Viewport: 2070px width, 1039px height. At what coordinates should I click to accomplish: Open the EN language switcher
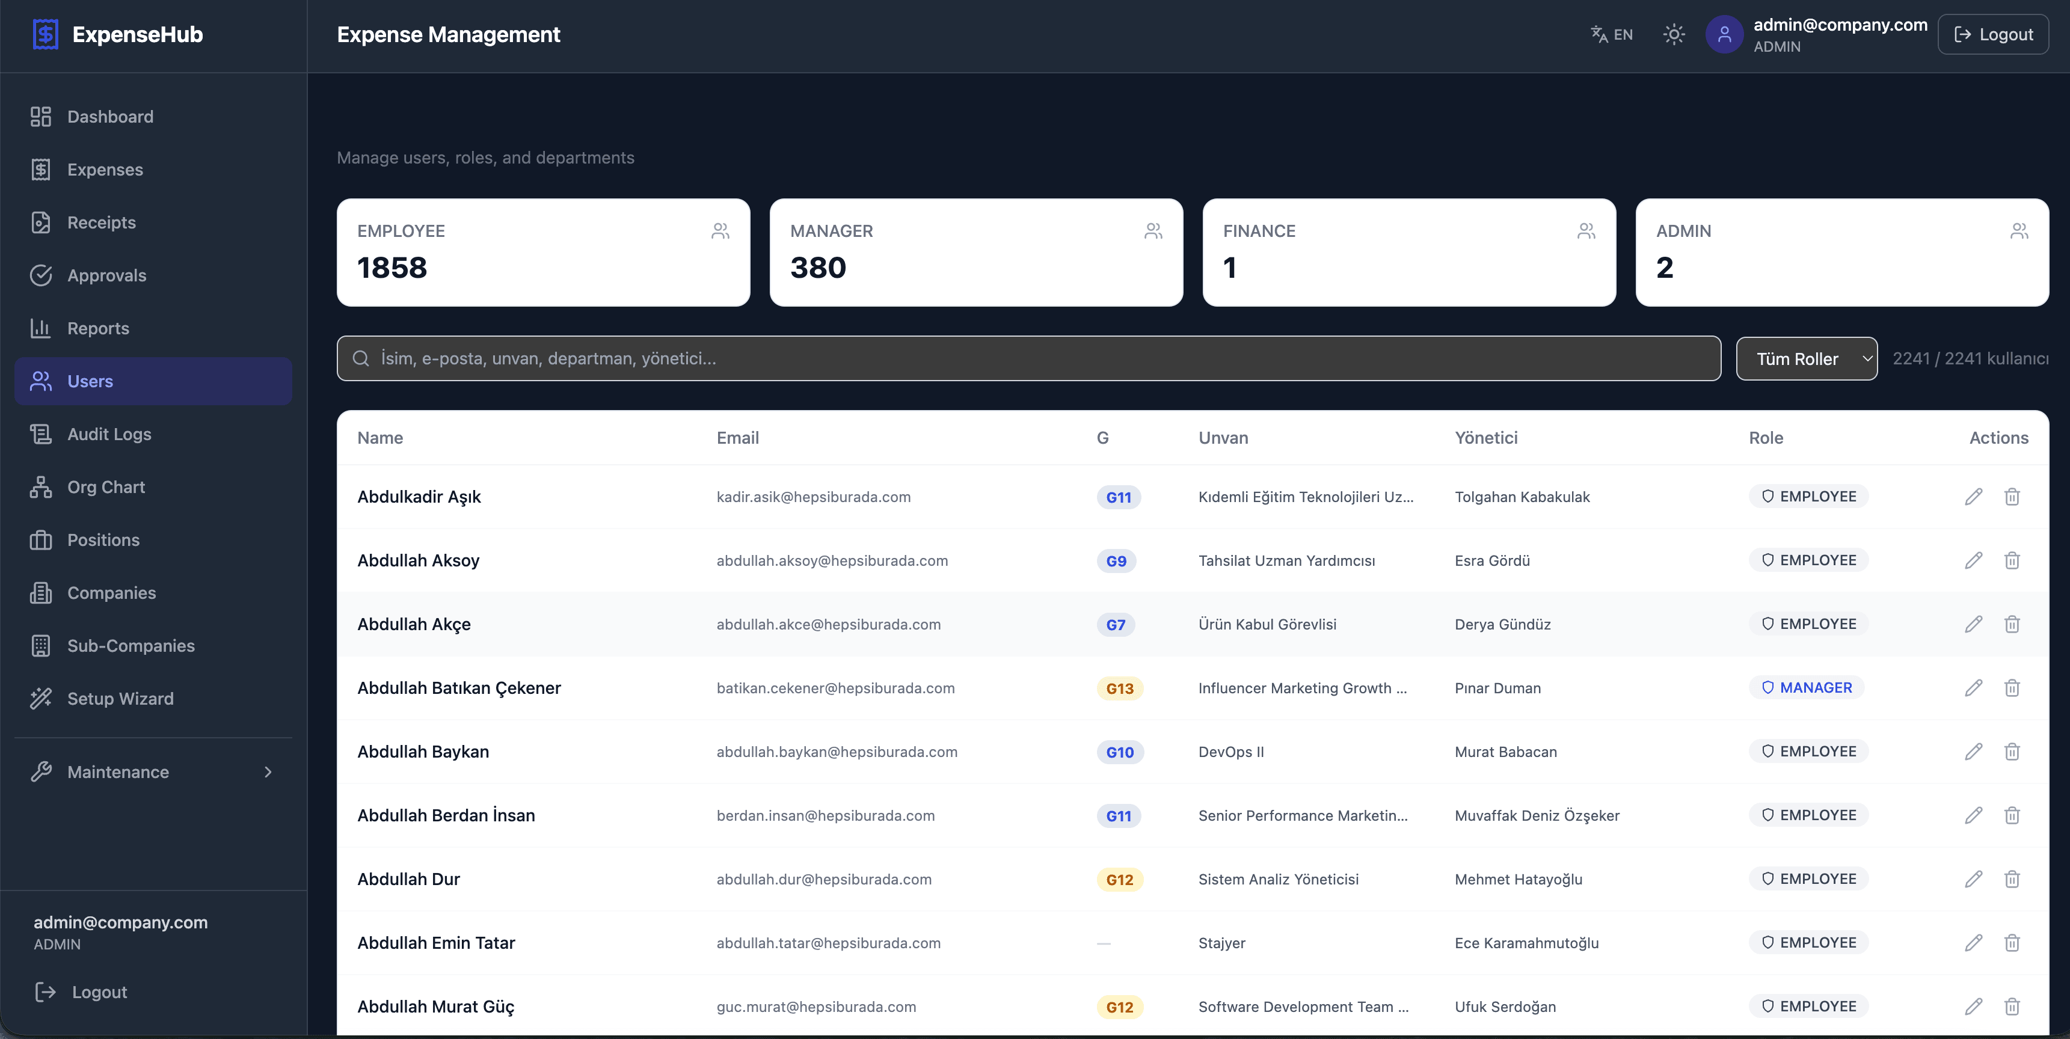1612,34
